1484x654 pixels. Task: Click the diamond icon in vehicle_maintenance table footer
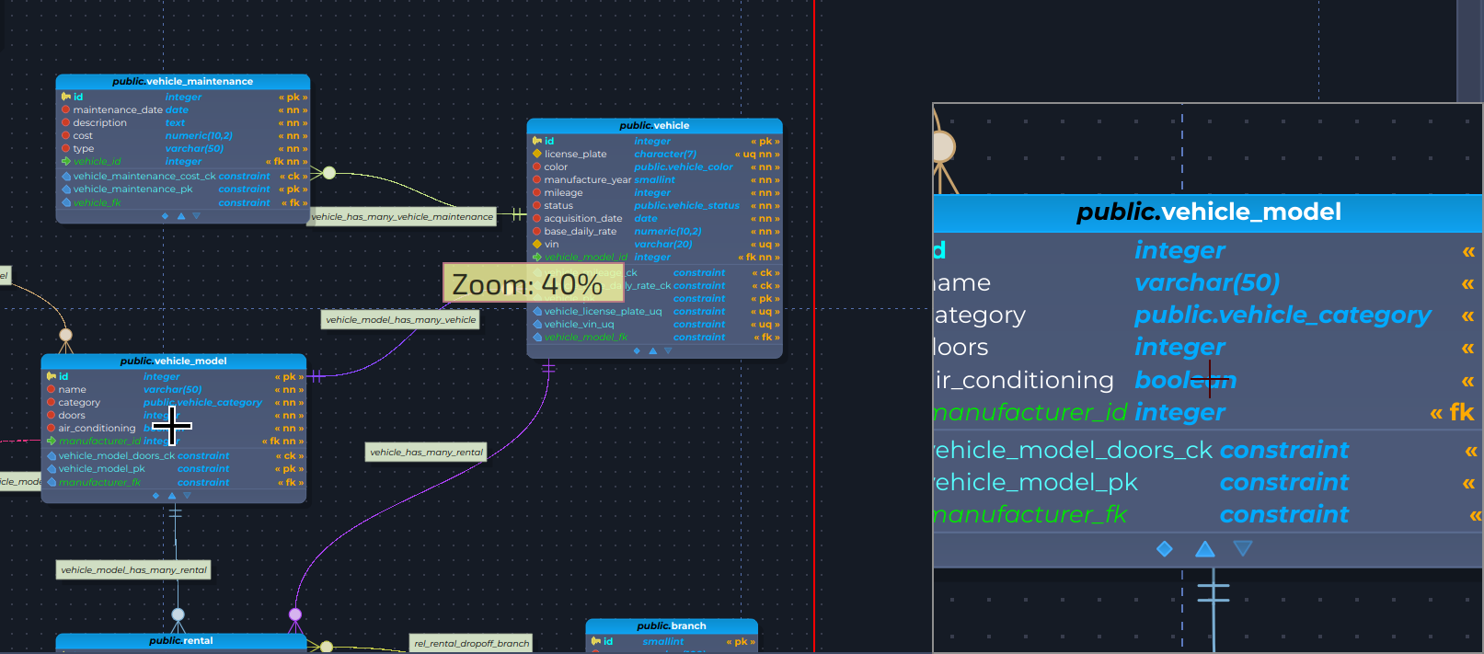pyautogui.click(x=165, y=216)
